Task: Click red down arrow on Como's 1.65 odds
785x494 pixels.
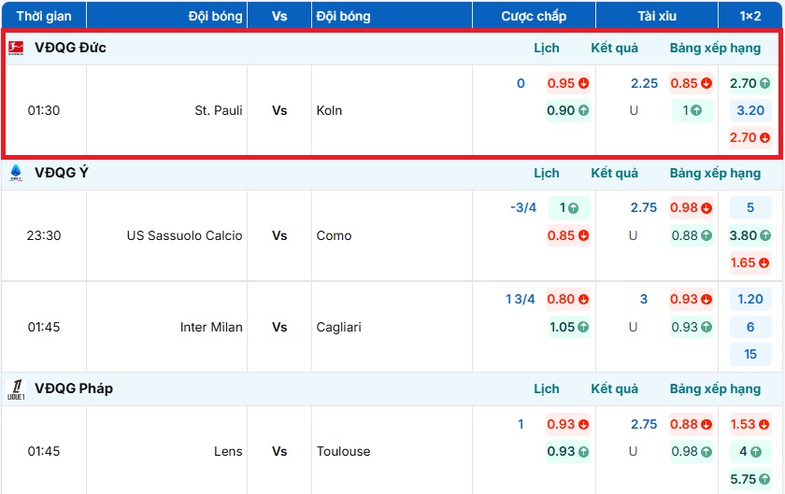Action: coord(765,262)
